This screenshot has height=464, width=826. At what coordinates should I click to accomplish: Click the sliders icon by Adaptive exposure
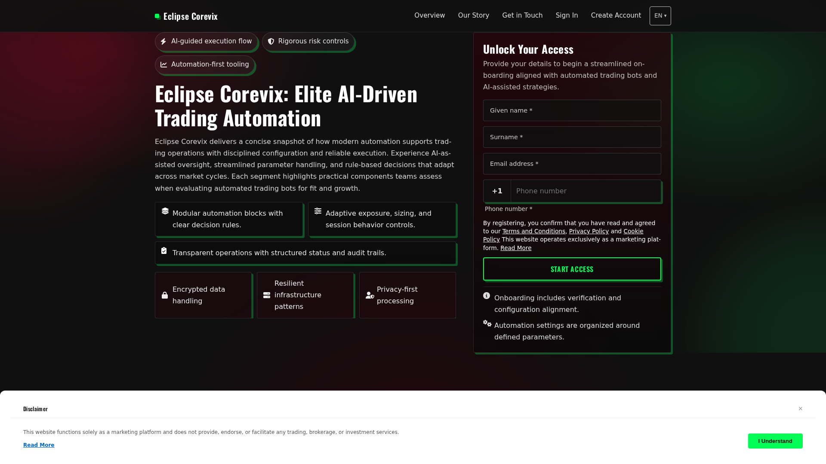coord(318,211)
